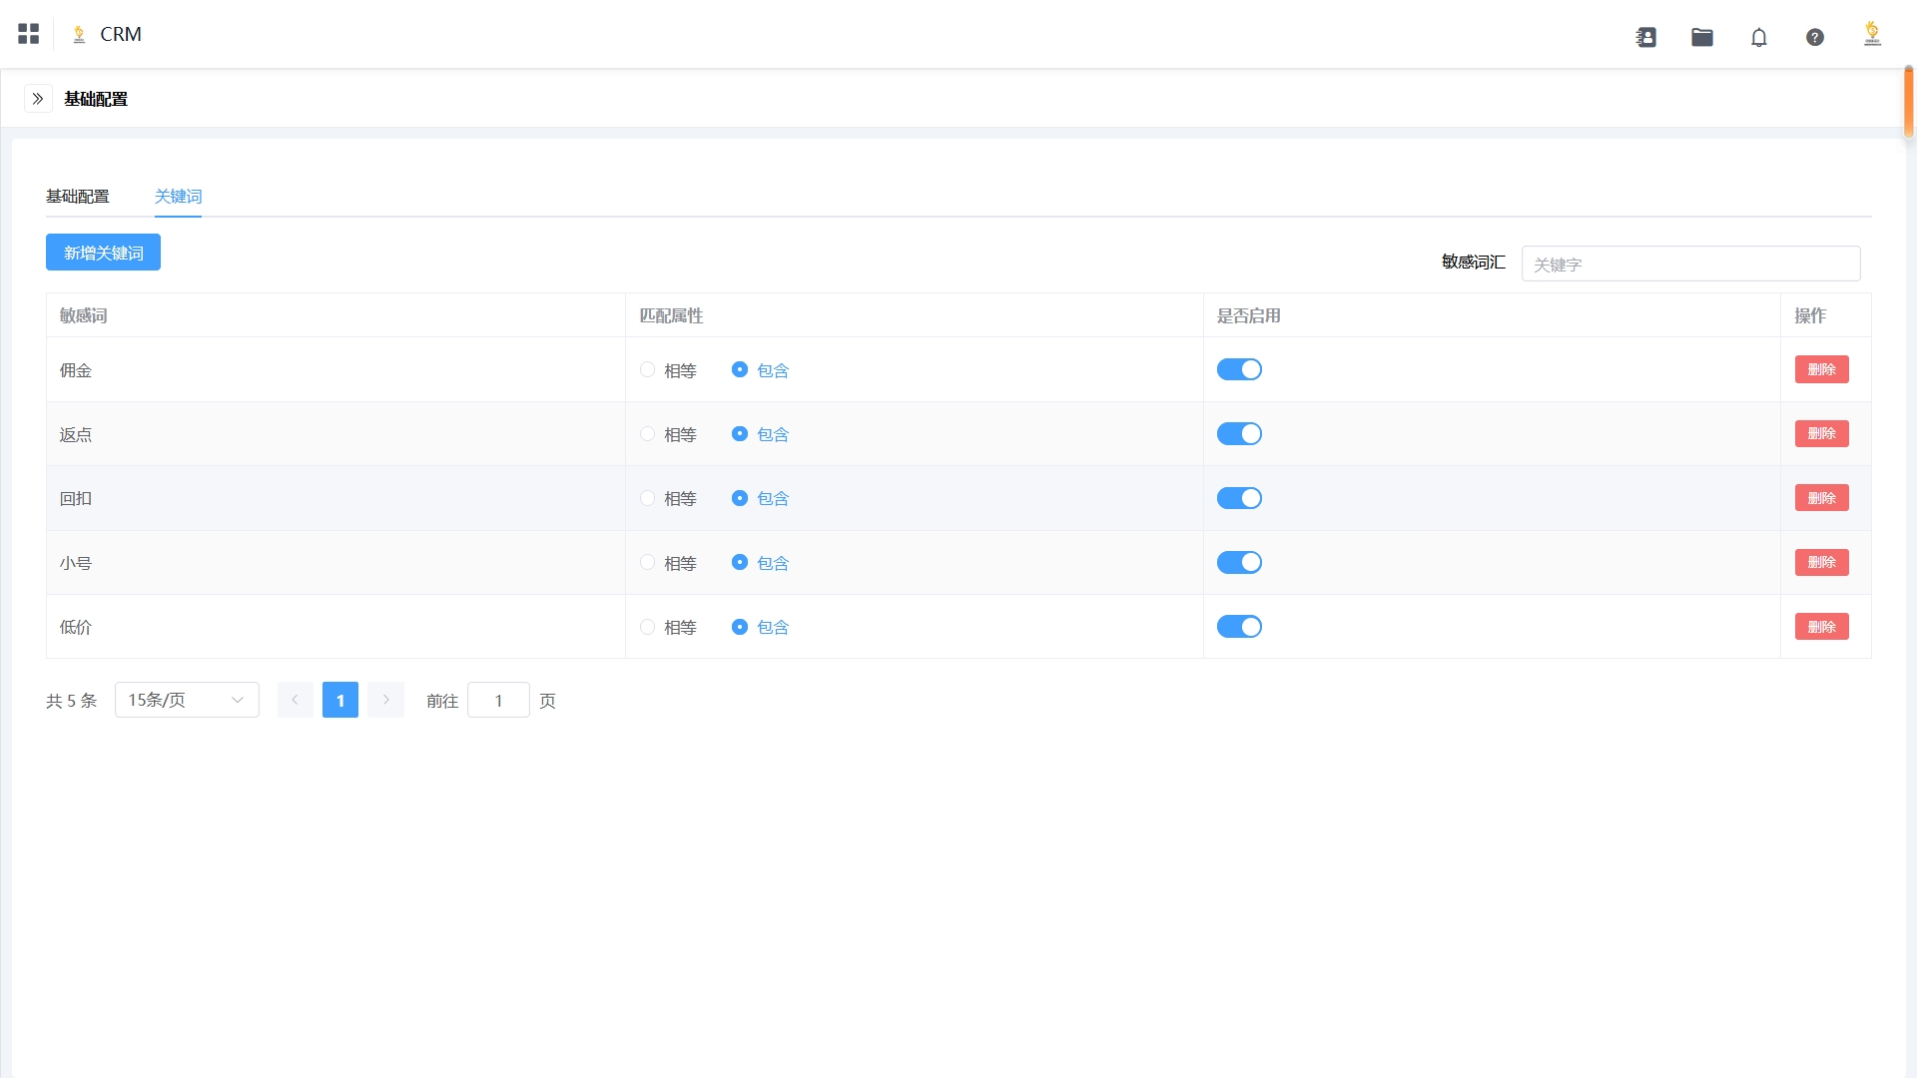Image resolution: width=1917 pixels, height=1078 pixels.
Task: Select 相等 radio for 返点 row
Action: [648, 434]
